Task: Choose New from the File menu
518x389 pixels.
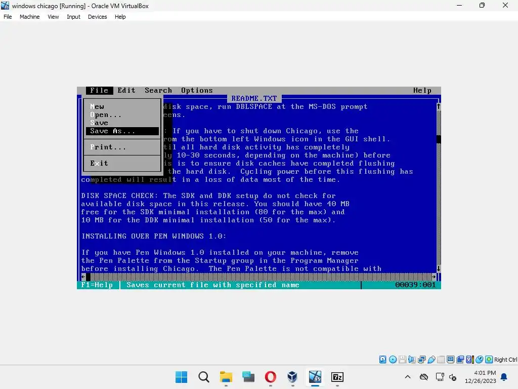Action: pos(122,106)
